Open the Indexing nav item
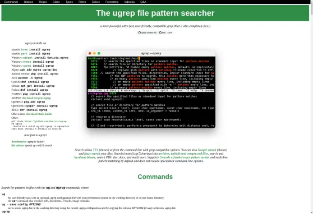Image resolution: width=313 pixels, height=214 pixels. coord(130,2)
